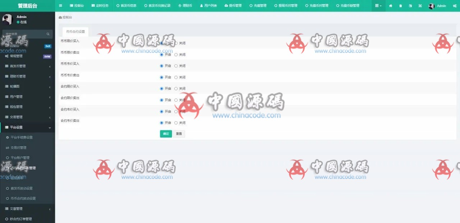Screen dimensions: 460x223
Task: Click the trash icon in top bar
Action: click(x=401, y=6)
